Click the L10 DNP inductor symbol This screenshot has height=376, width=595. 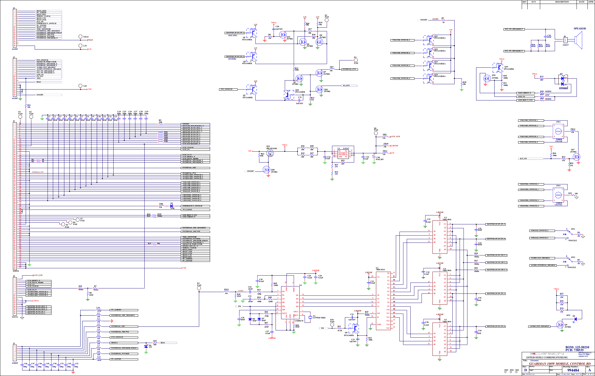(99, 309)
